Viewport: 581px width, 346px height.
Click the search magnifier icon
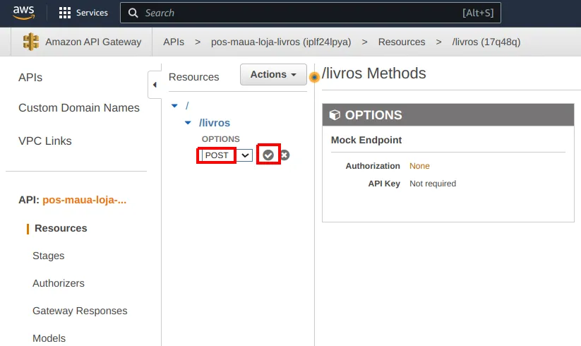click(x=133, y=13)
